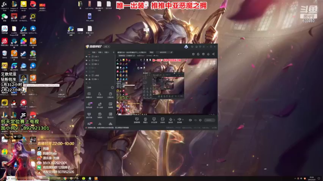The width and height of the screenshot is (323, 181).
Task: Expand the speaker options arrow
Action: point(183,119)
